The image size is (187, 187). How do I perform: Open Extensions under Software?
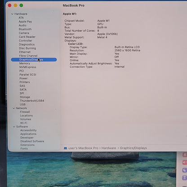pyautogui.click(x=27, y=145)
